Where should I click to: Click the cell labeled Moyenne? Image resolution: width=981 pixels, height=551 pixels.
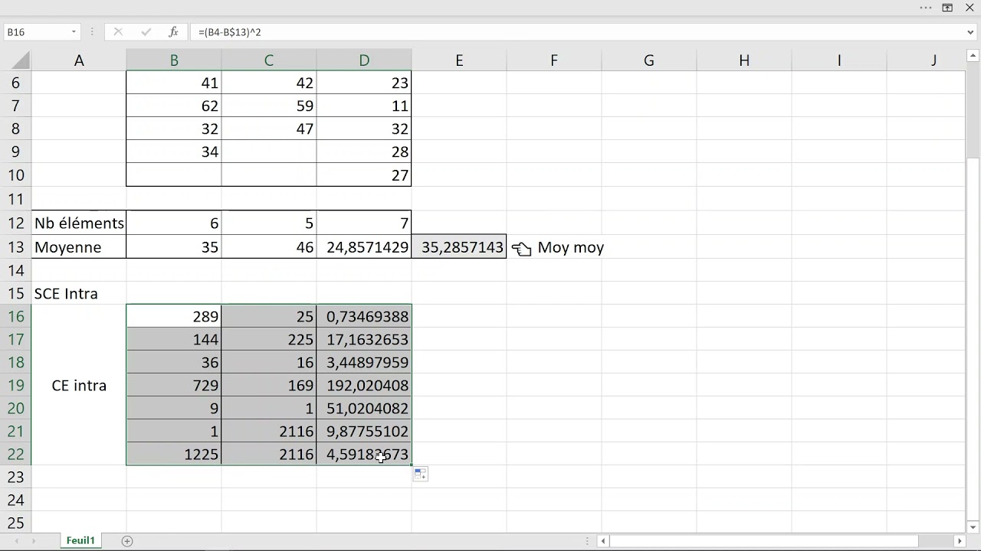[x=79, y=247]
